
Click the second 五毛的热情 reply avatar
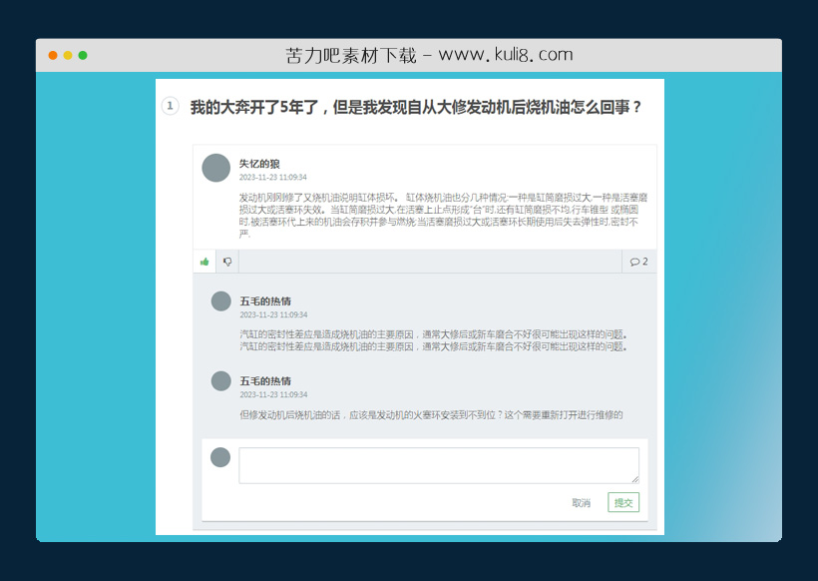[218, 380]
